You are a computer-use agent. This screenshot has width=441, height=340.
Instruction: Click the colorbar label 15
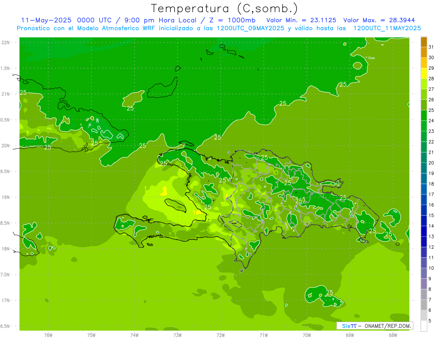(431, 215)
